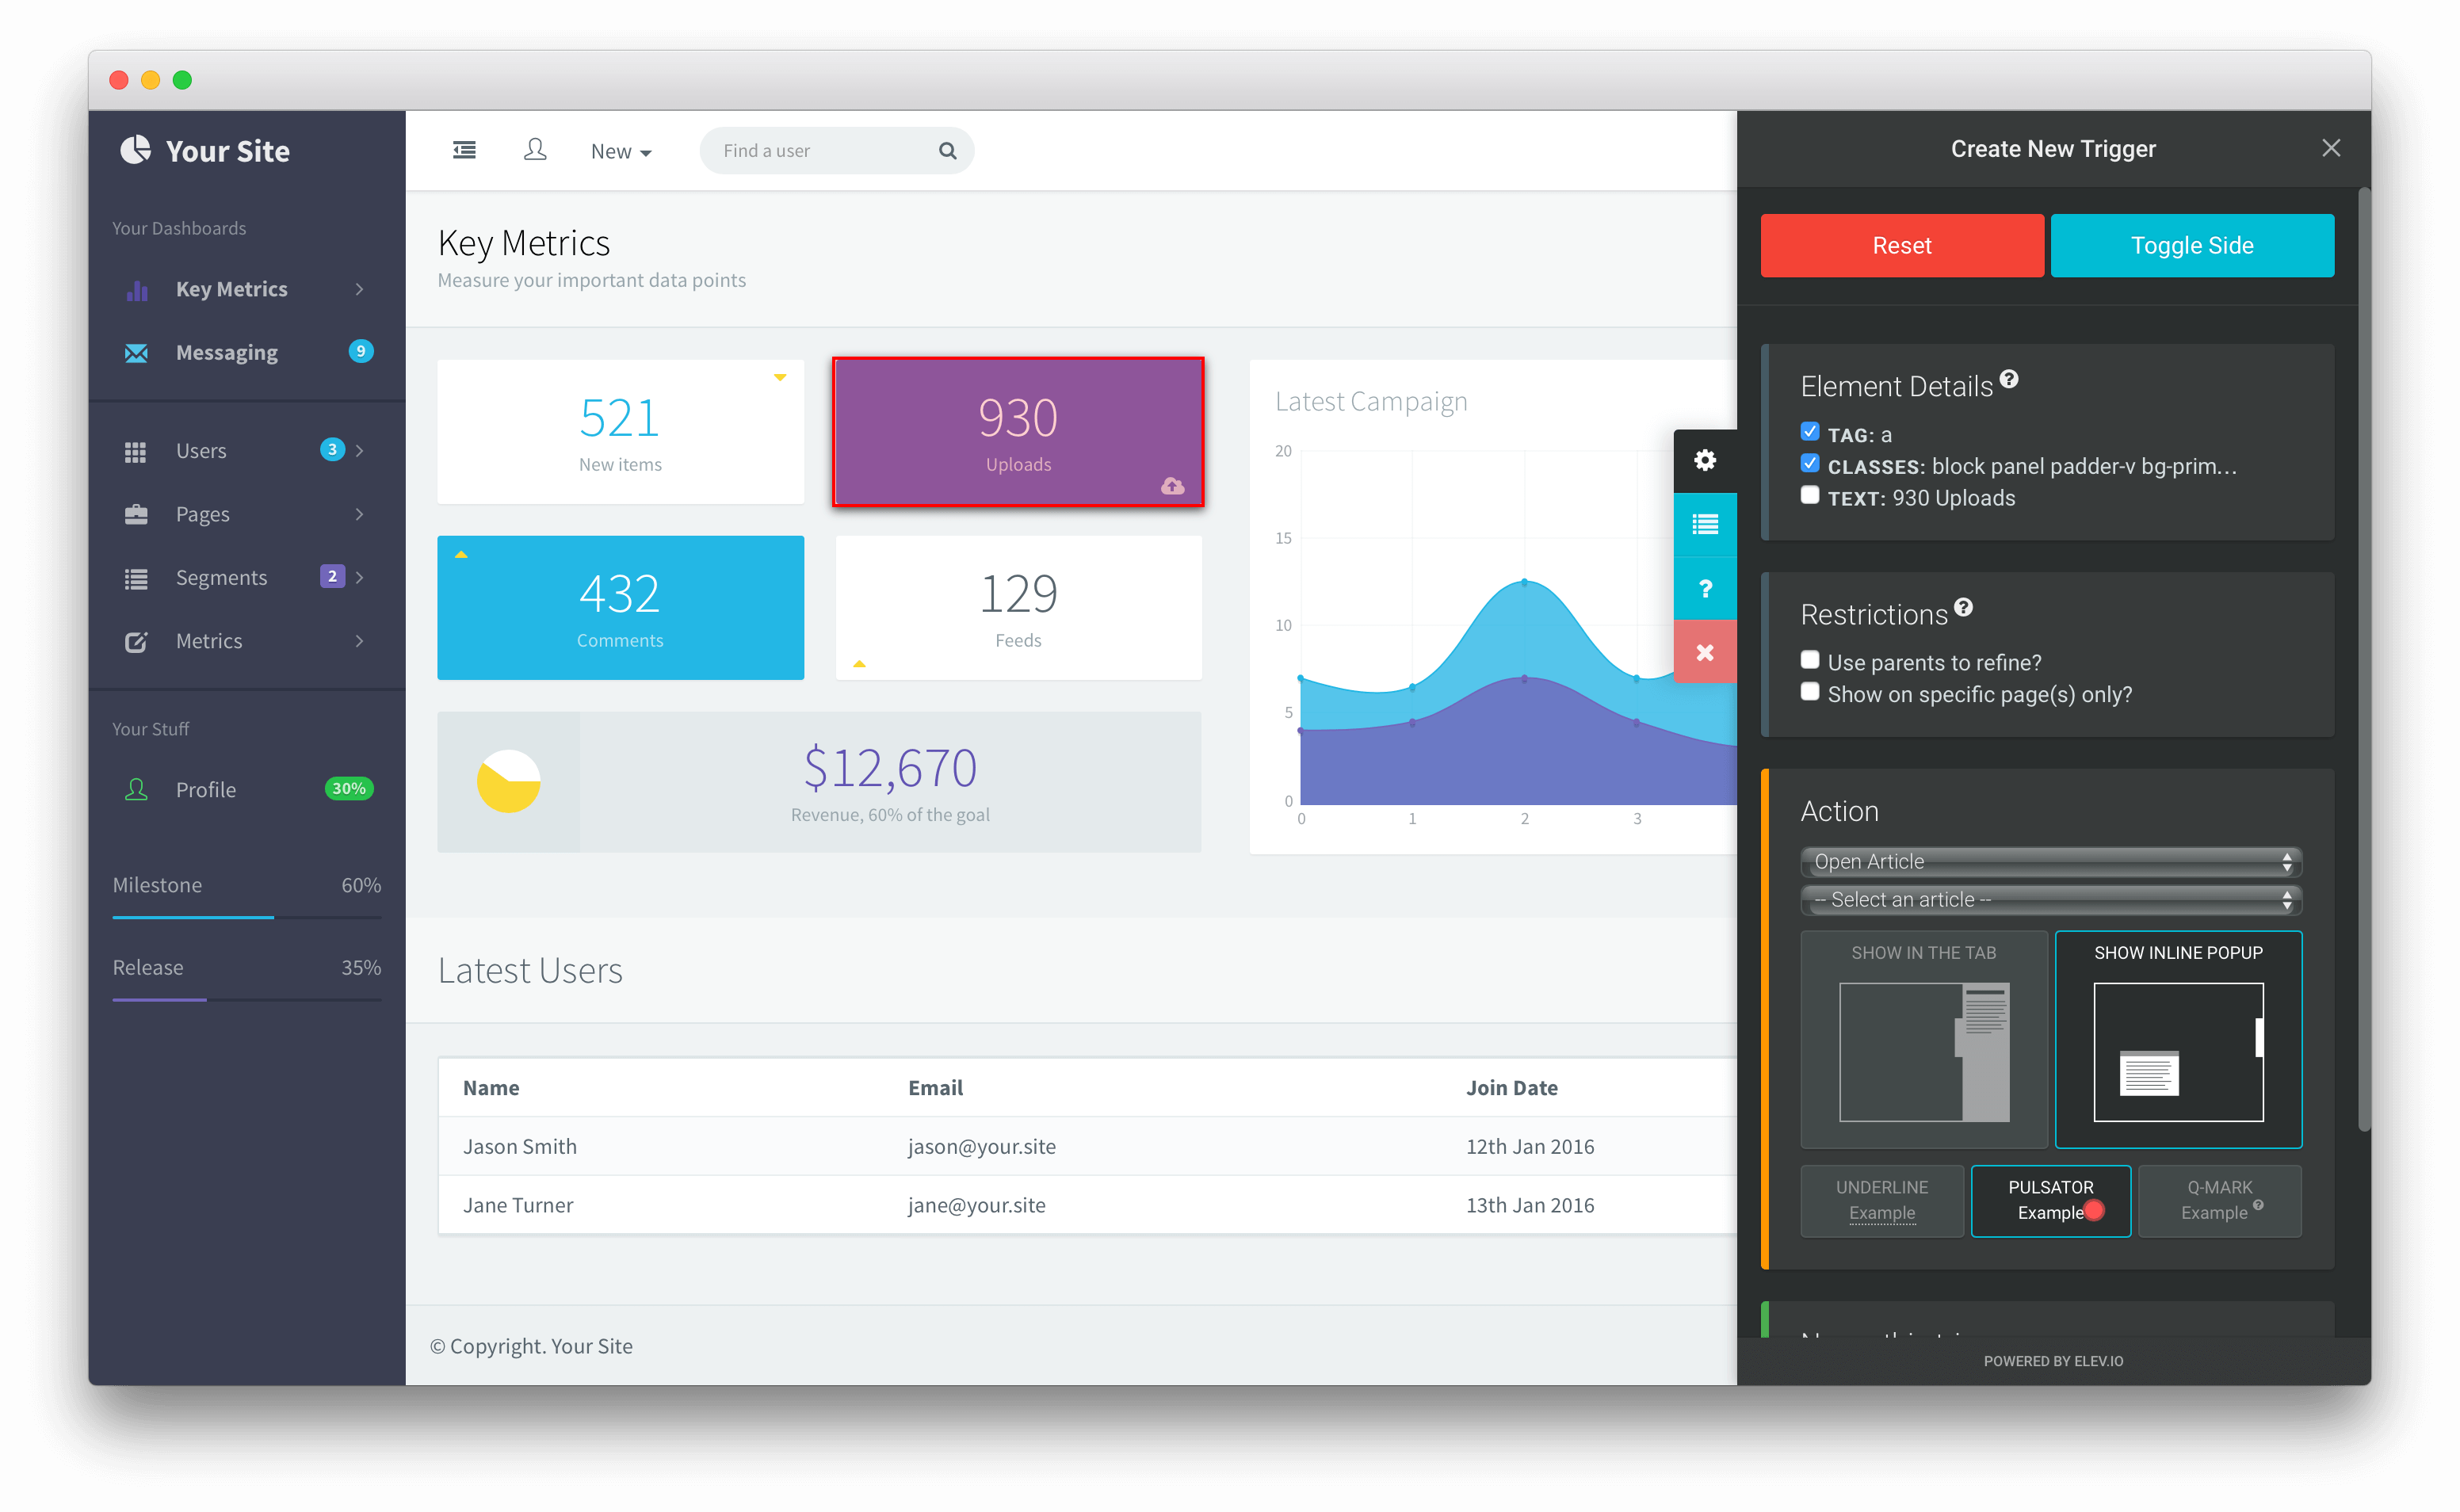The image size is (2460, 1512).
Task: Open the 'Open Article' action dropdown
Action: 2050,862
